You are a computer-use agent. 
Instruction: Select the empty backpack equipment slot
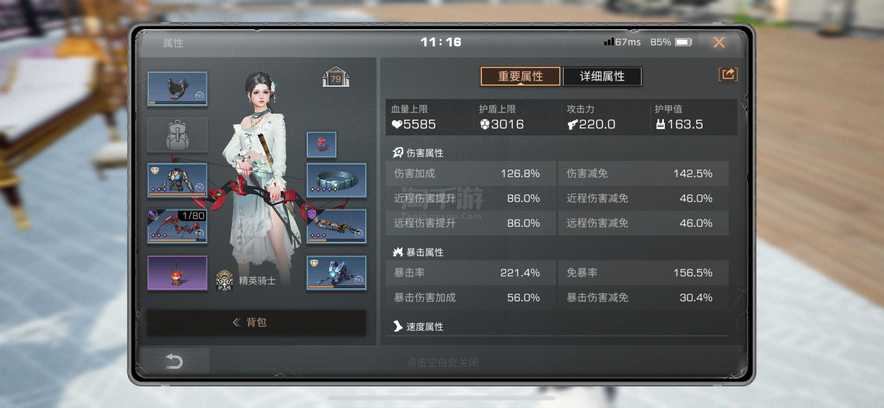point(177,135)
